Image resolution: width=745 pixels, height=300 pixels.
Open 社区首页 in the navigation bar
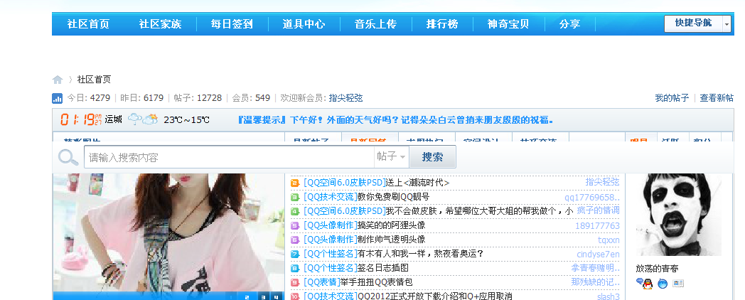point(88,23)
